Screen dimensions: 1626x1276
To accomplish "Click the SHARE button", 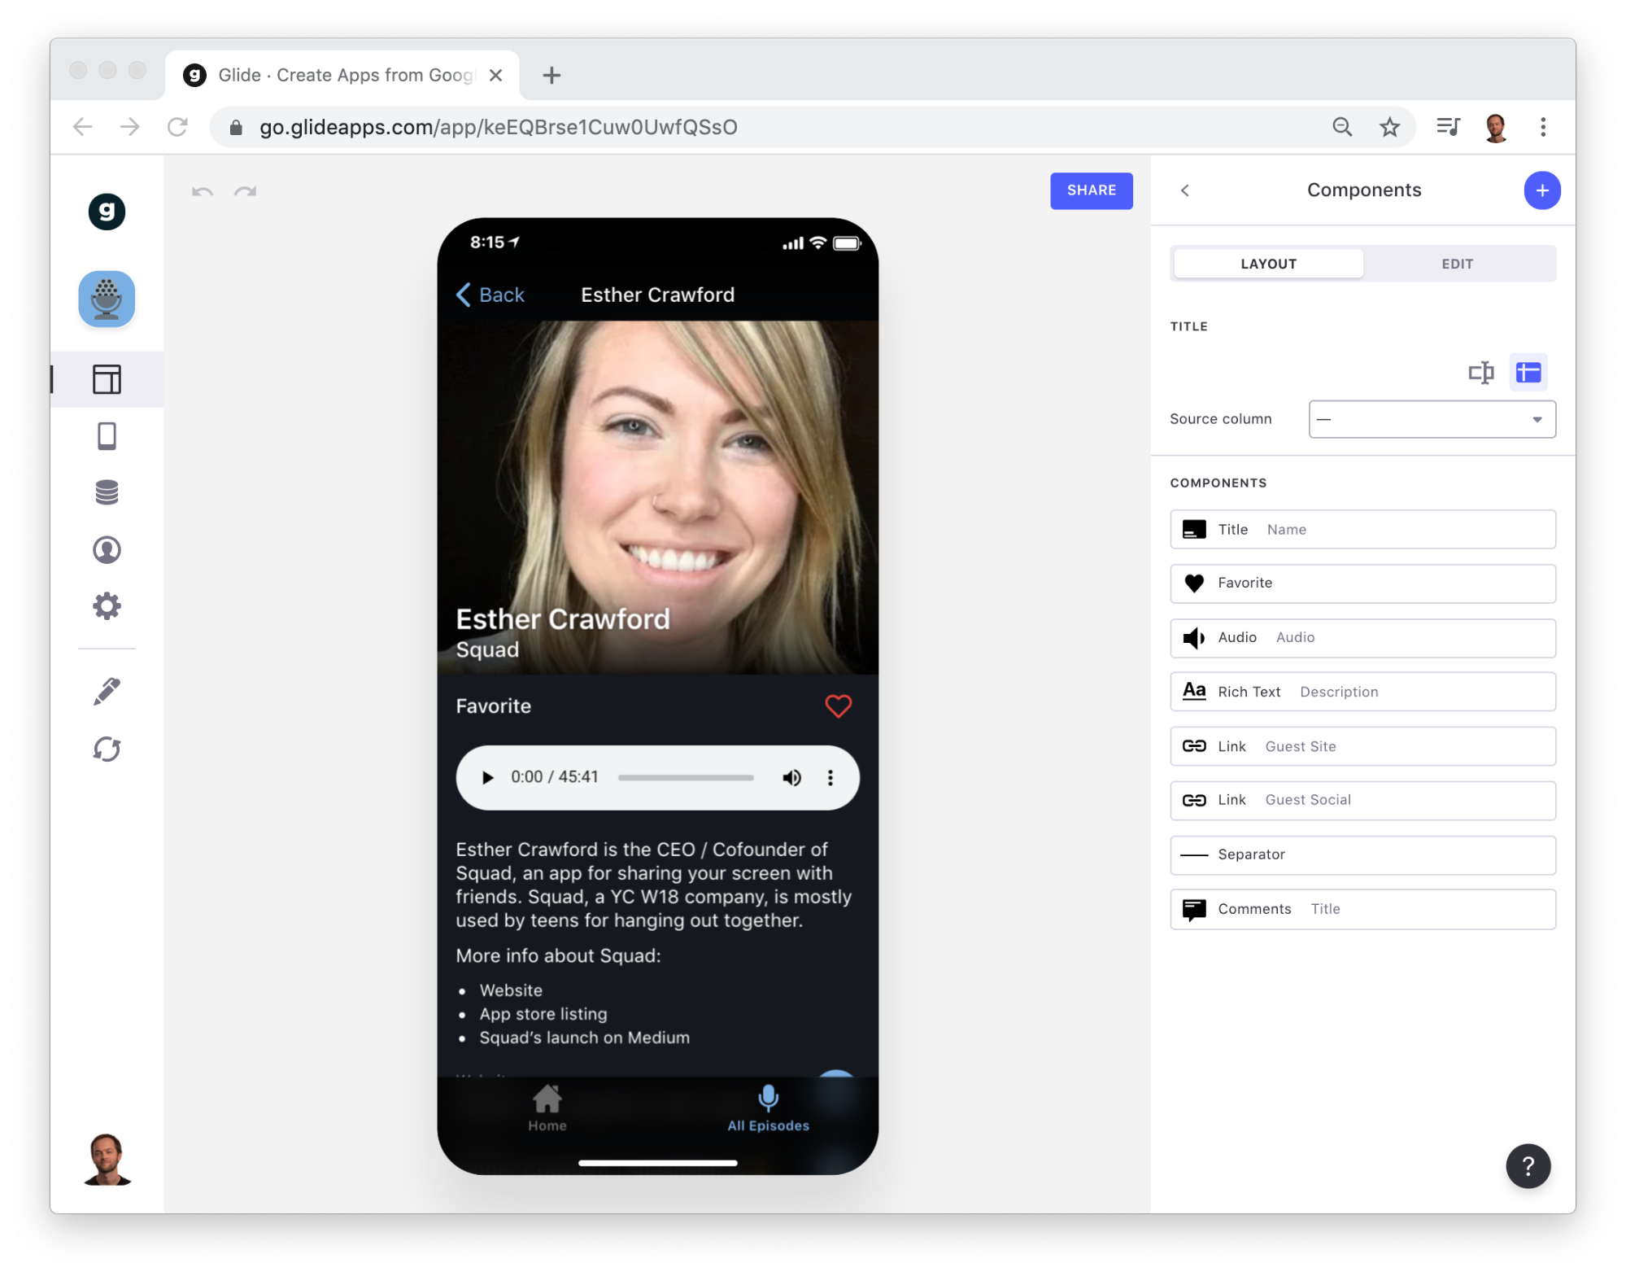I will [x=1091, y=190].
